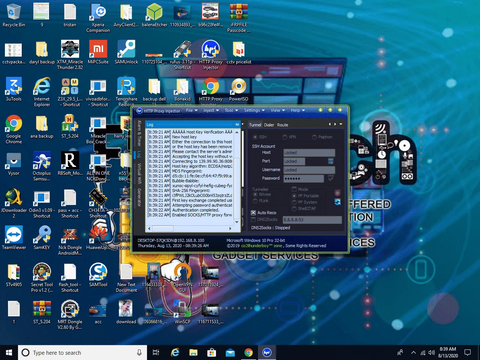Open the Tool dropdown menu
Image resolution: width=480 pixels, height=360 pixels.
pos(231,110)
